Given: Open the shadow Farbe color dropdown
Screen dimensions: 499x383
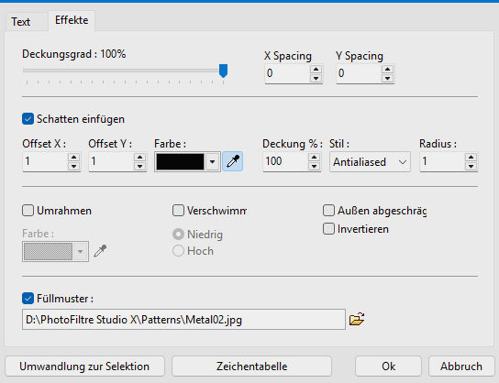Looking at the screenshot, I should [212, 161].
